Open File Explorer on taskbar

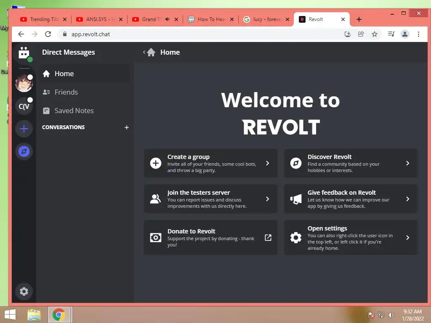34,315
